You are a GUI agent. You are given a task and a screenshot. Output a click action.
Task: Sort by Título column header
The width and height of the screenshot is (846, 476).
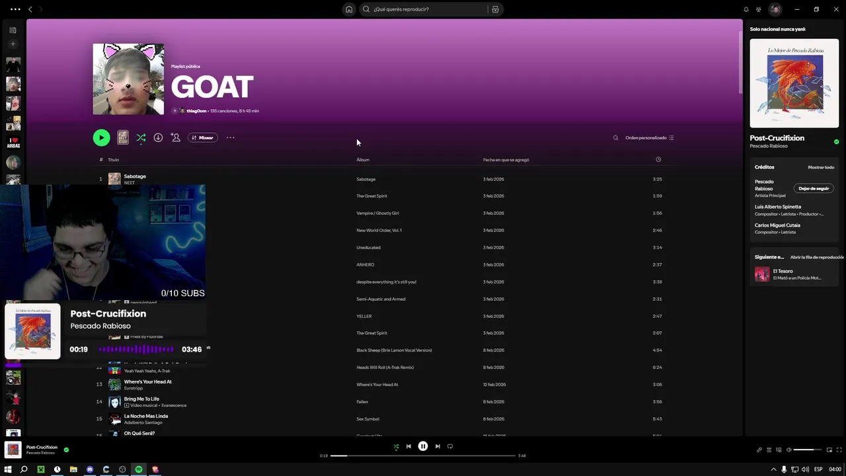pos(114,159)
